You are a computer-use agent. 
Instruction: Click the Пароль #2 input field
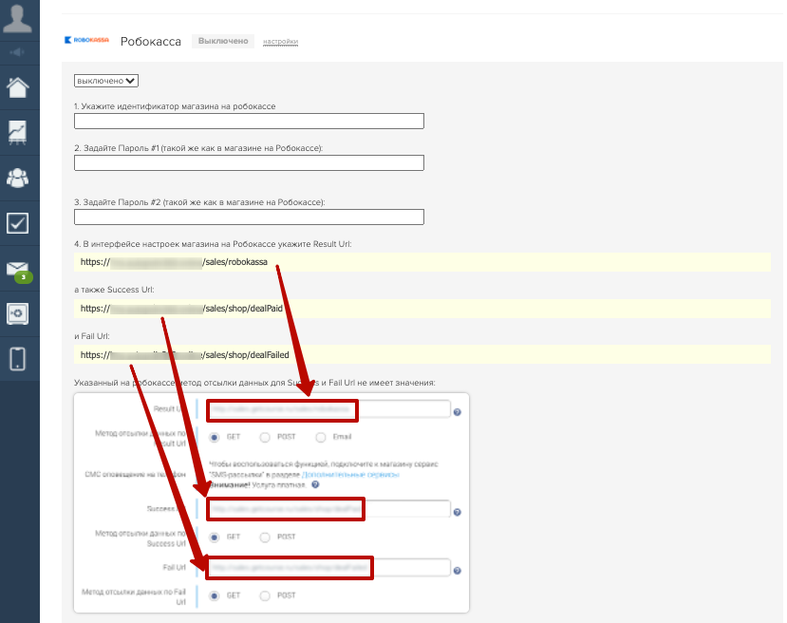tap(249, 217)
